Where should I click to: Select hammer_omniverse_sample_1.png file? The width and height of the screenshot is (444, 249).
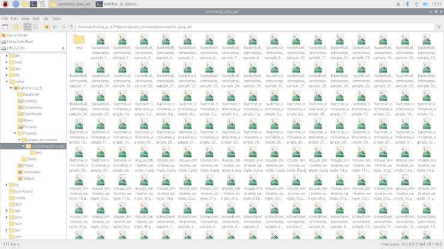tap(122, 103)
